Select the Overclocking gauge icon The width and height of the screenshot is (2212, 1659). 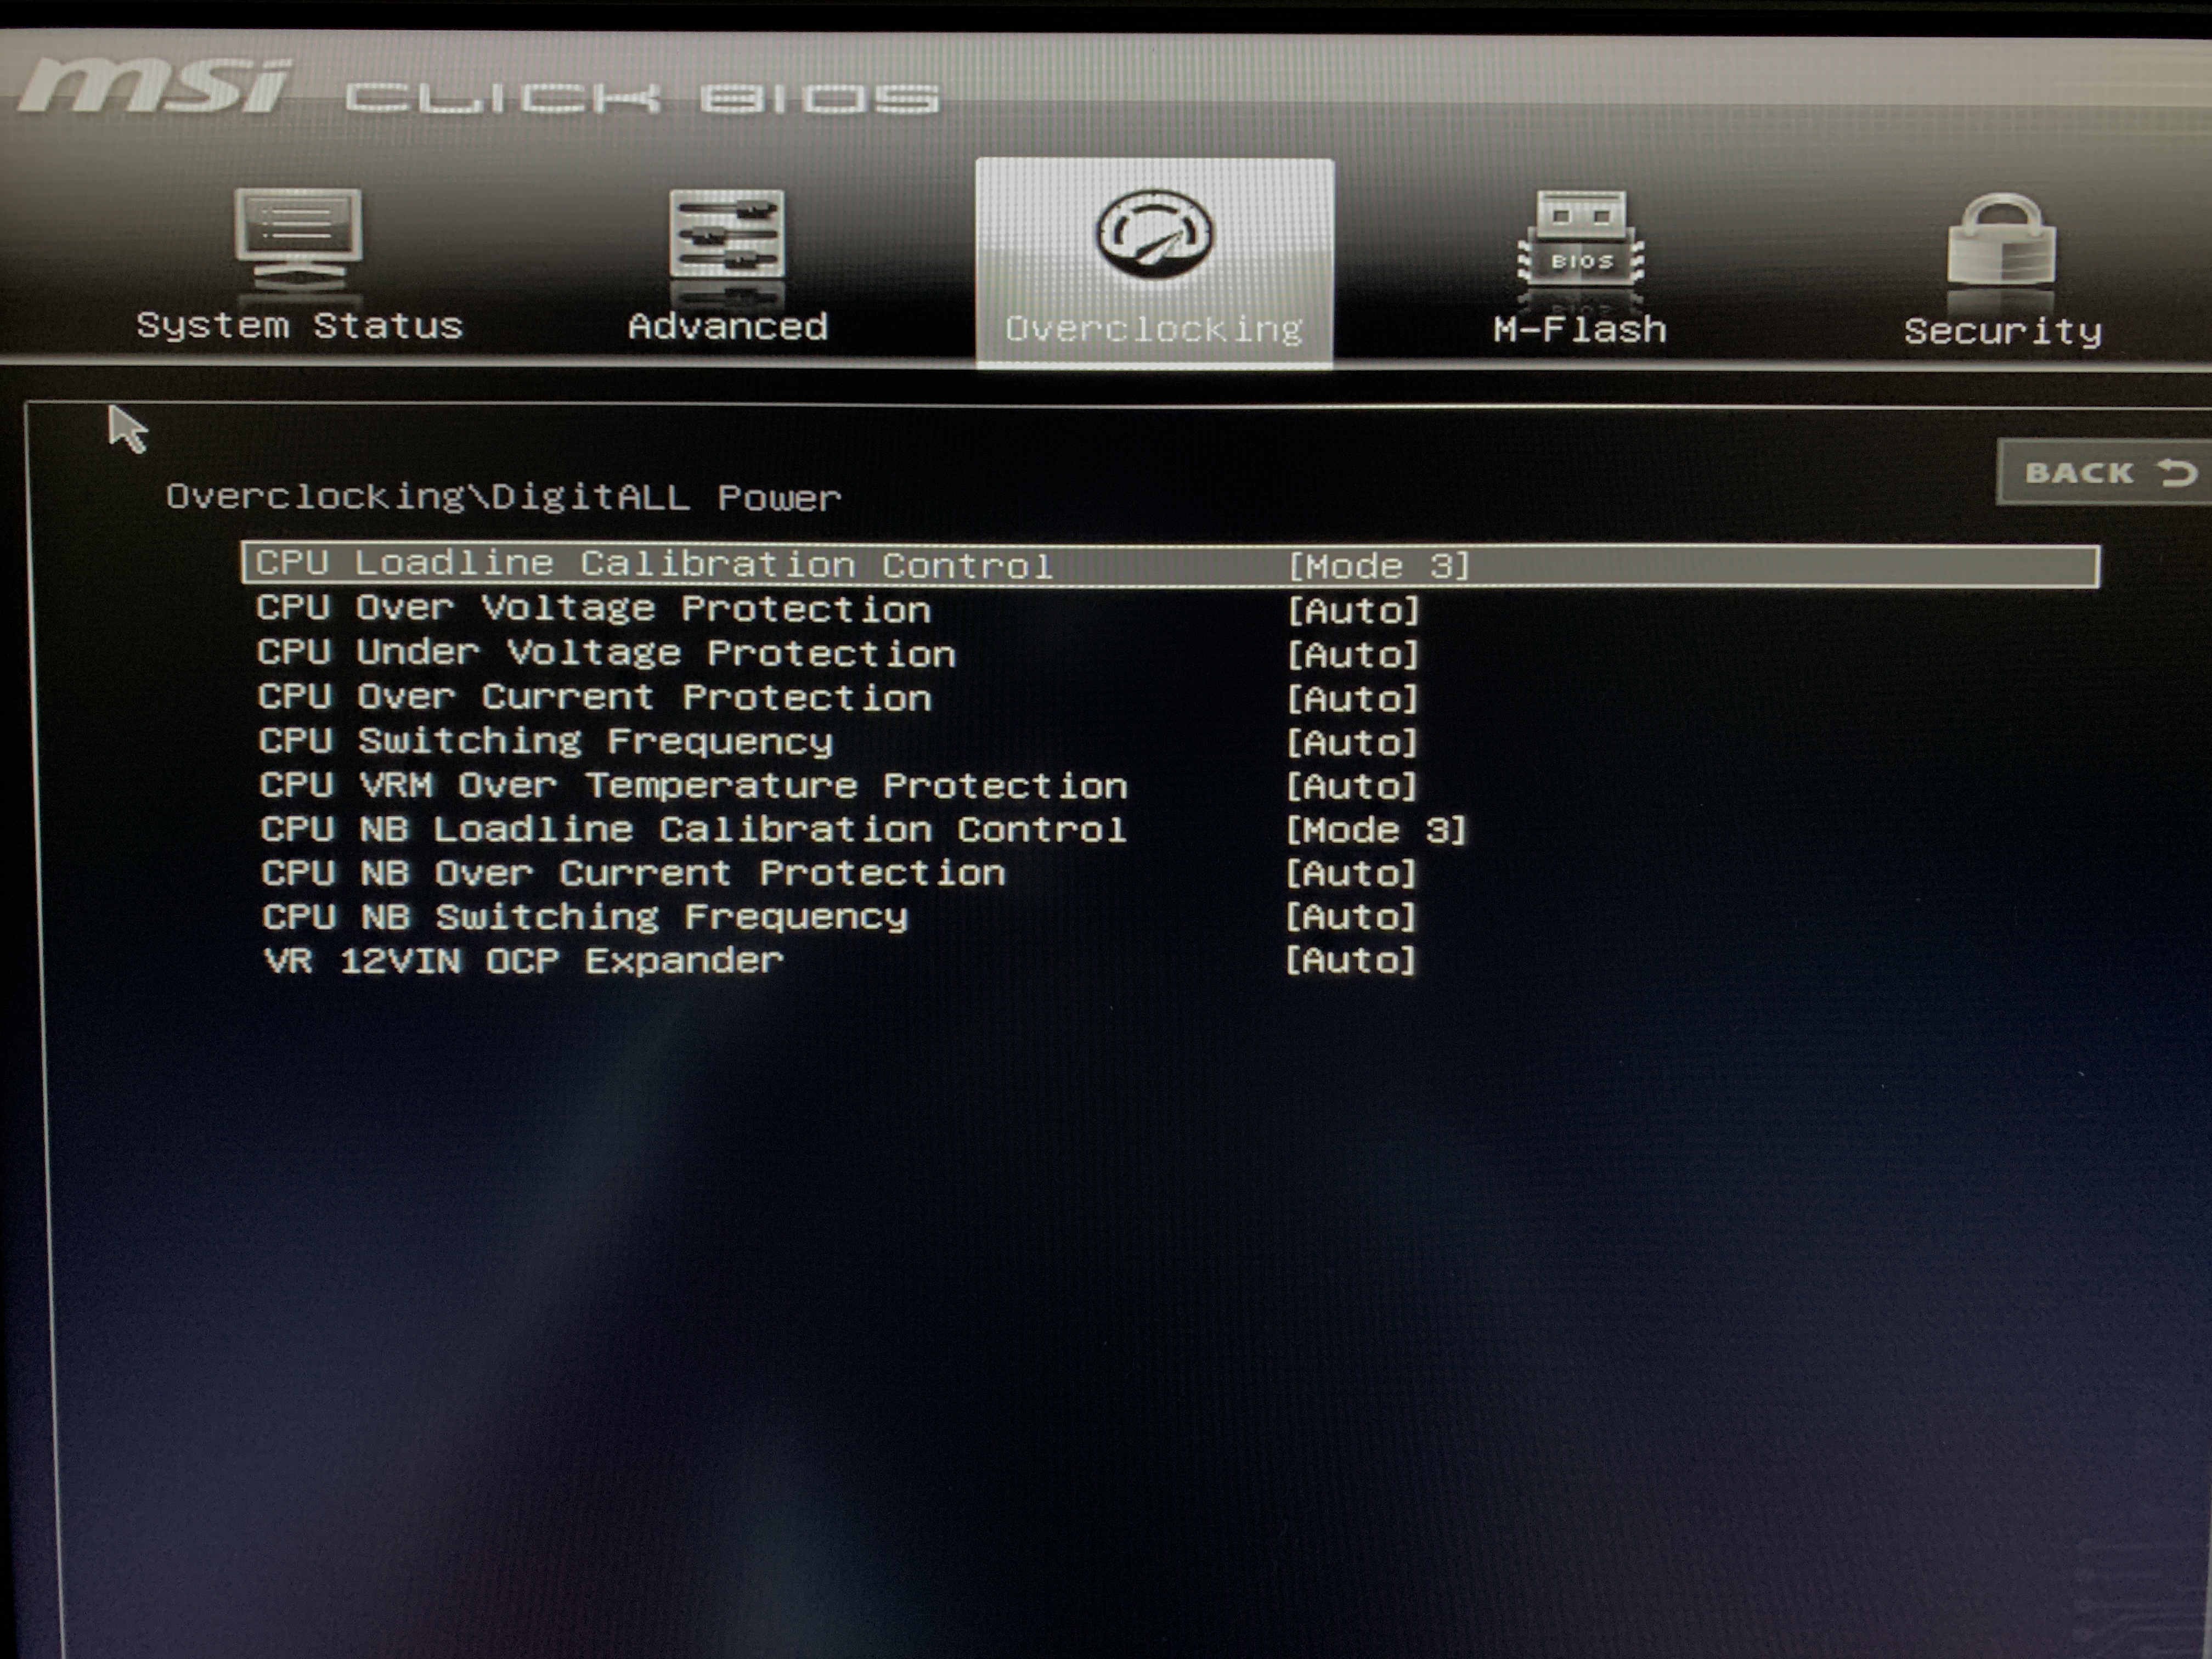point(1154,236)
